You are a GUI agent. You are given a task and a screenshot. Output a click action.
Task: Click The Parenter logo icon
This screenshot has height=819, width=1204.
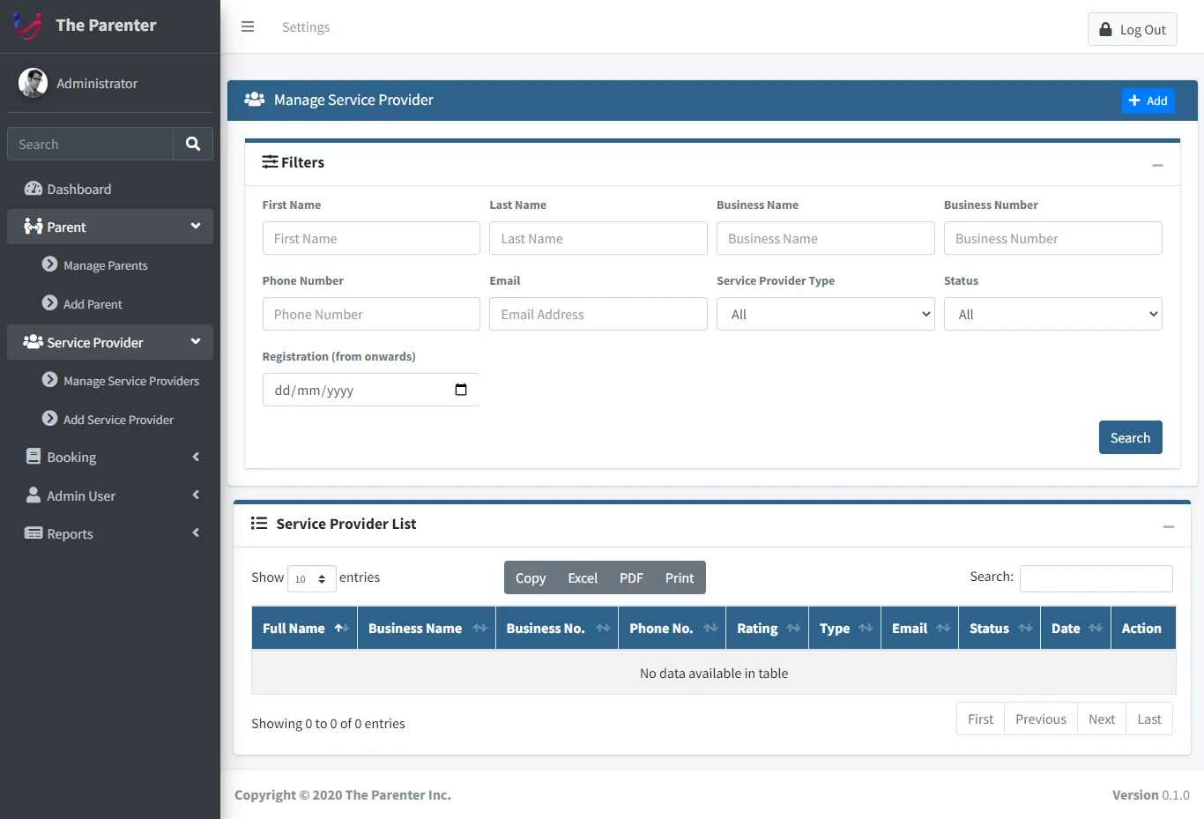[27, 26]
